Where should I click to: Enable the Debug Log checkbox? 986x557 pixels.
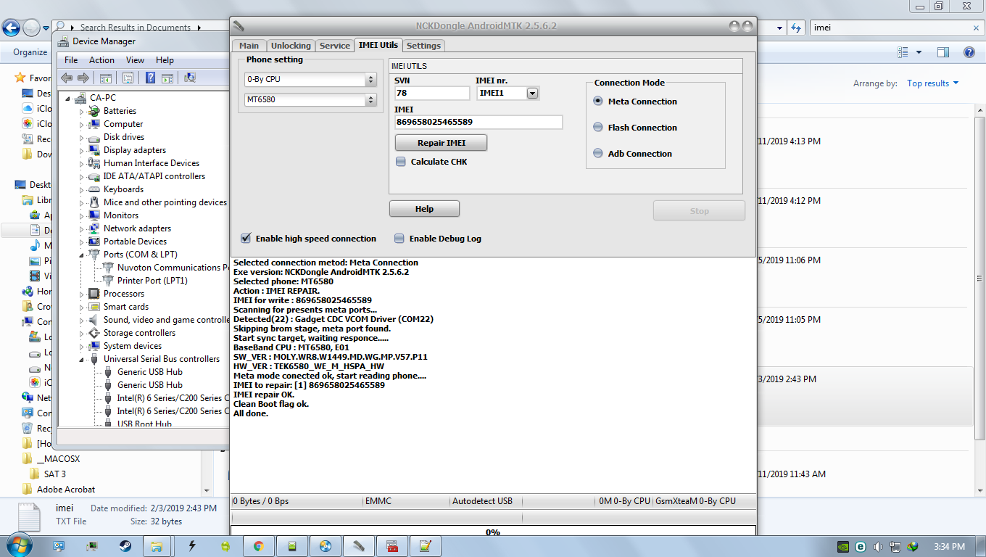click(399, 238)
